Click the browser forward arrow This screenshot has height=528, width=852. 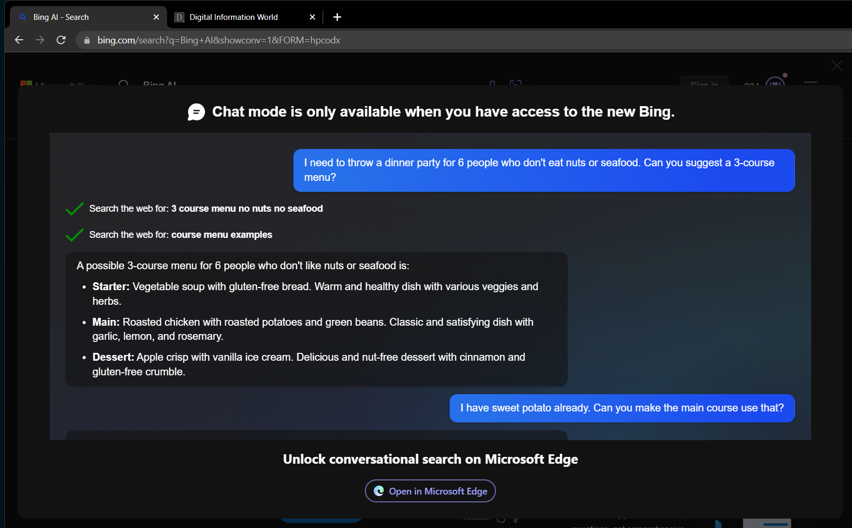click(40, 40)
